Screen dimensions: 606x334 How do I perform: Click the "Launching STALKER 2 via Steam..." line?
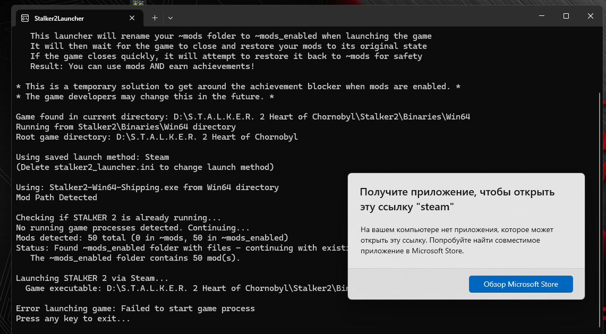[x=92, y=278]
